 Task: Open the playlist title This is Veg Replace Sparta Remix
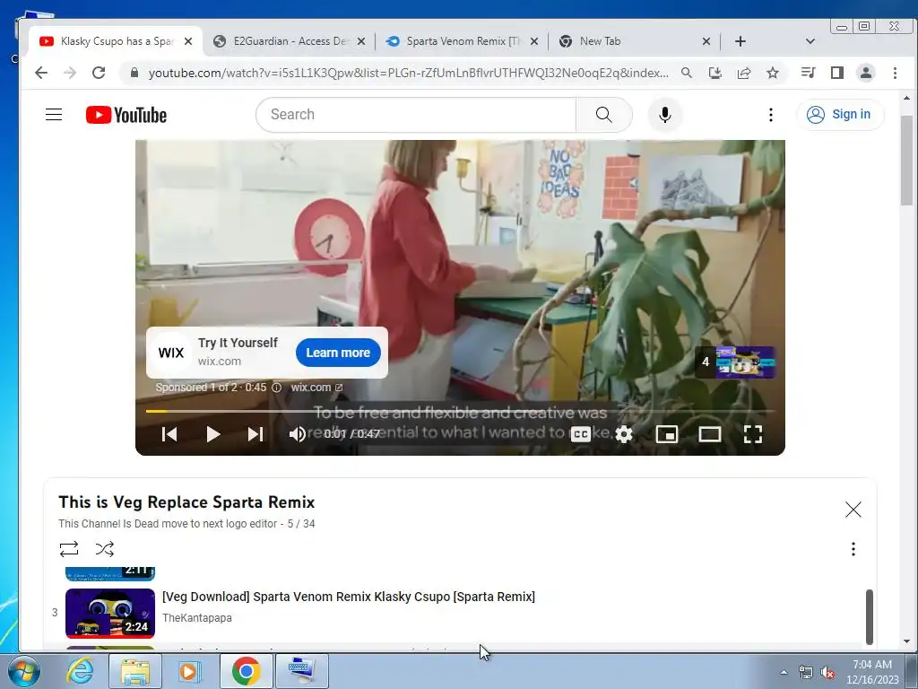[x=186, y=502]
